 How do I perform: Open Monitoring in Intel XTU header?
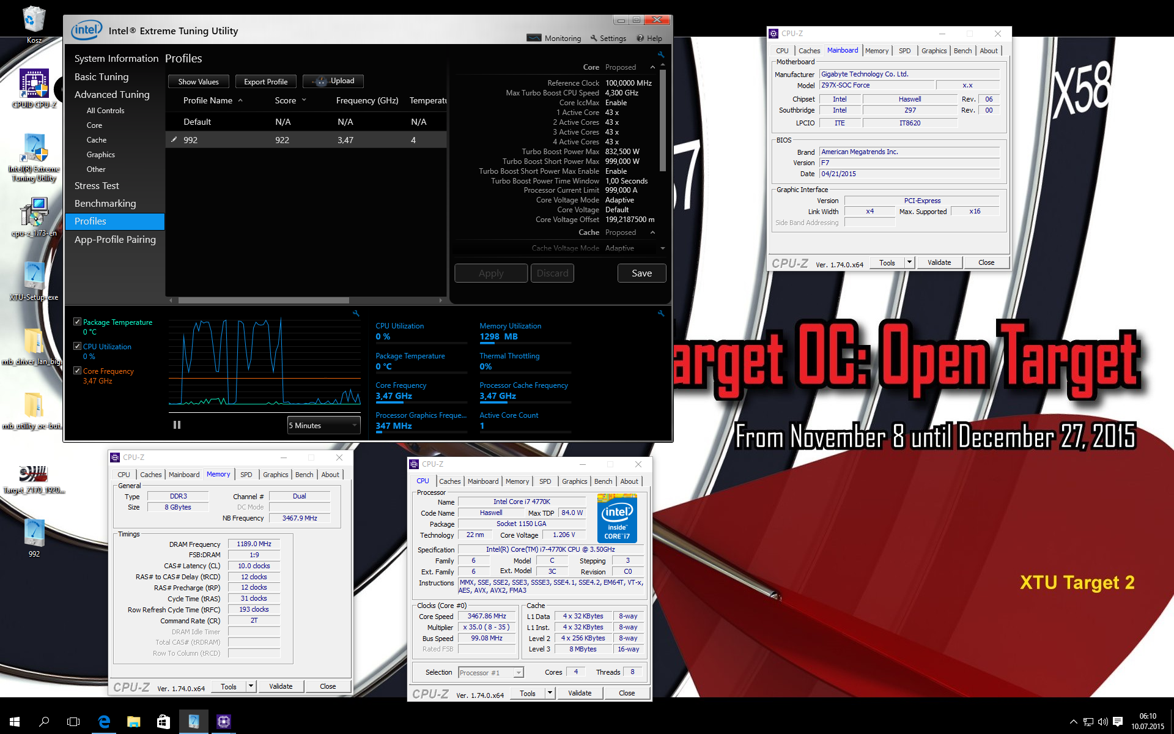click(x=554, y=38)
